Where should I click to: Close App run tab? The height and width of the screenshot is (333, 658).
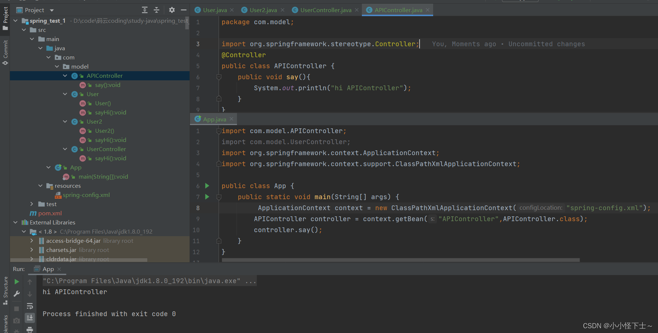pyautogui.click(x=59, y=269)
